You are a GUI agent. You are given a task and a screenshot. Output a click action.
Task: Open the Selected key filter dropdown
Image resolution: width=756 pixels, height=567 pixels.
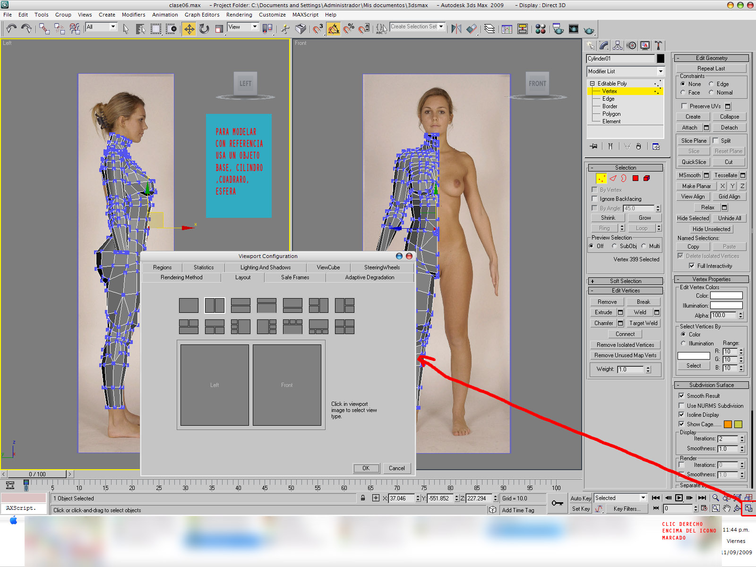click(x=620, y=498)
